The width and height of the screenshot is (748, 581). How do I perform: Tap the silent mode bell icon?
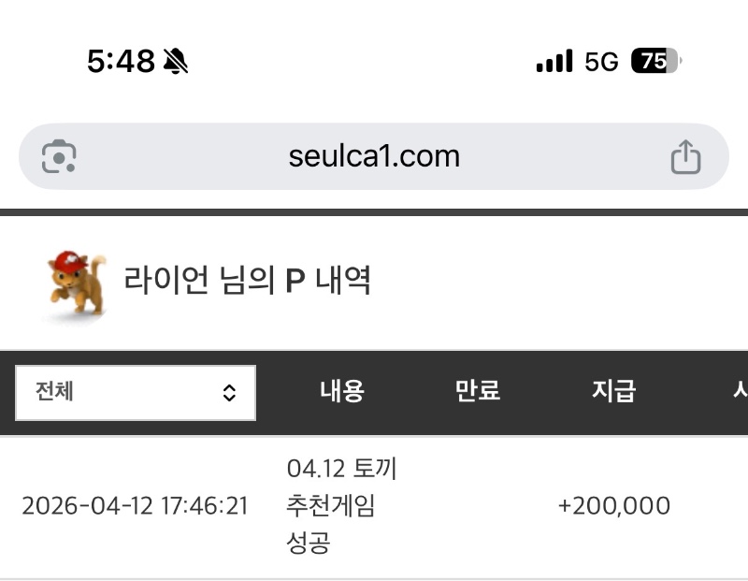[x=175, y=62]
